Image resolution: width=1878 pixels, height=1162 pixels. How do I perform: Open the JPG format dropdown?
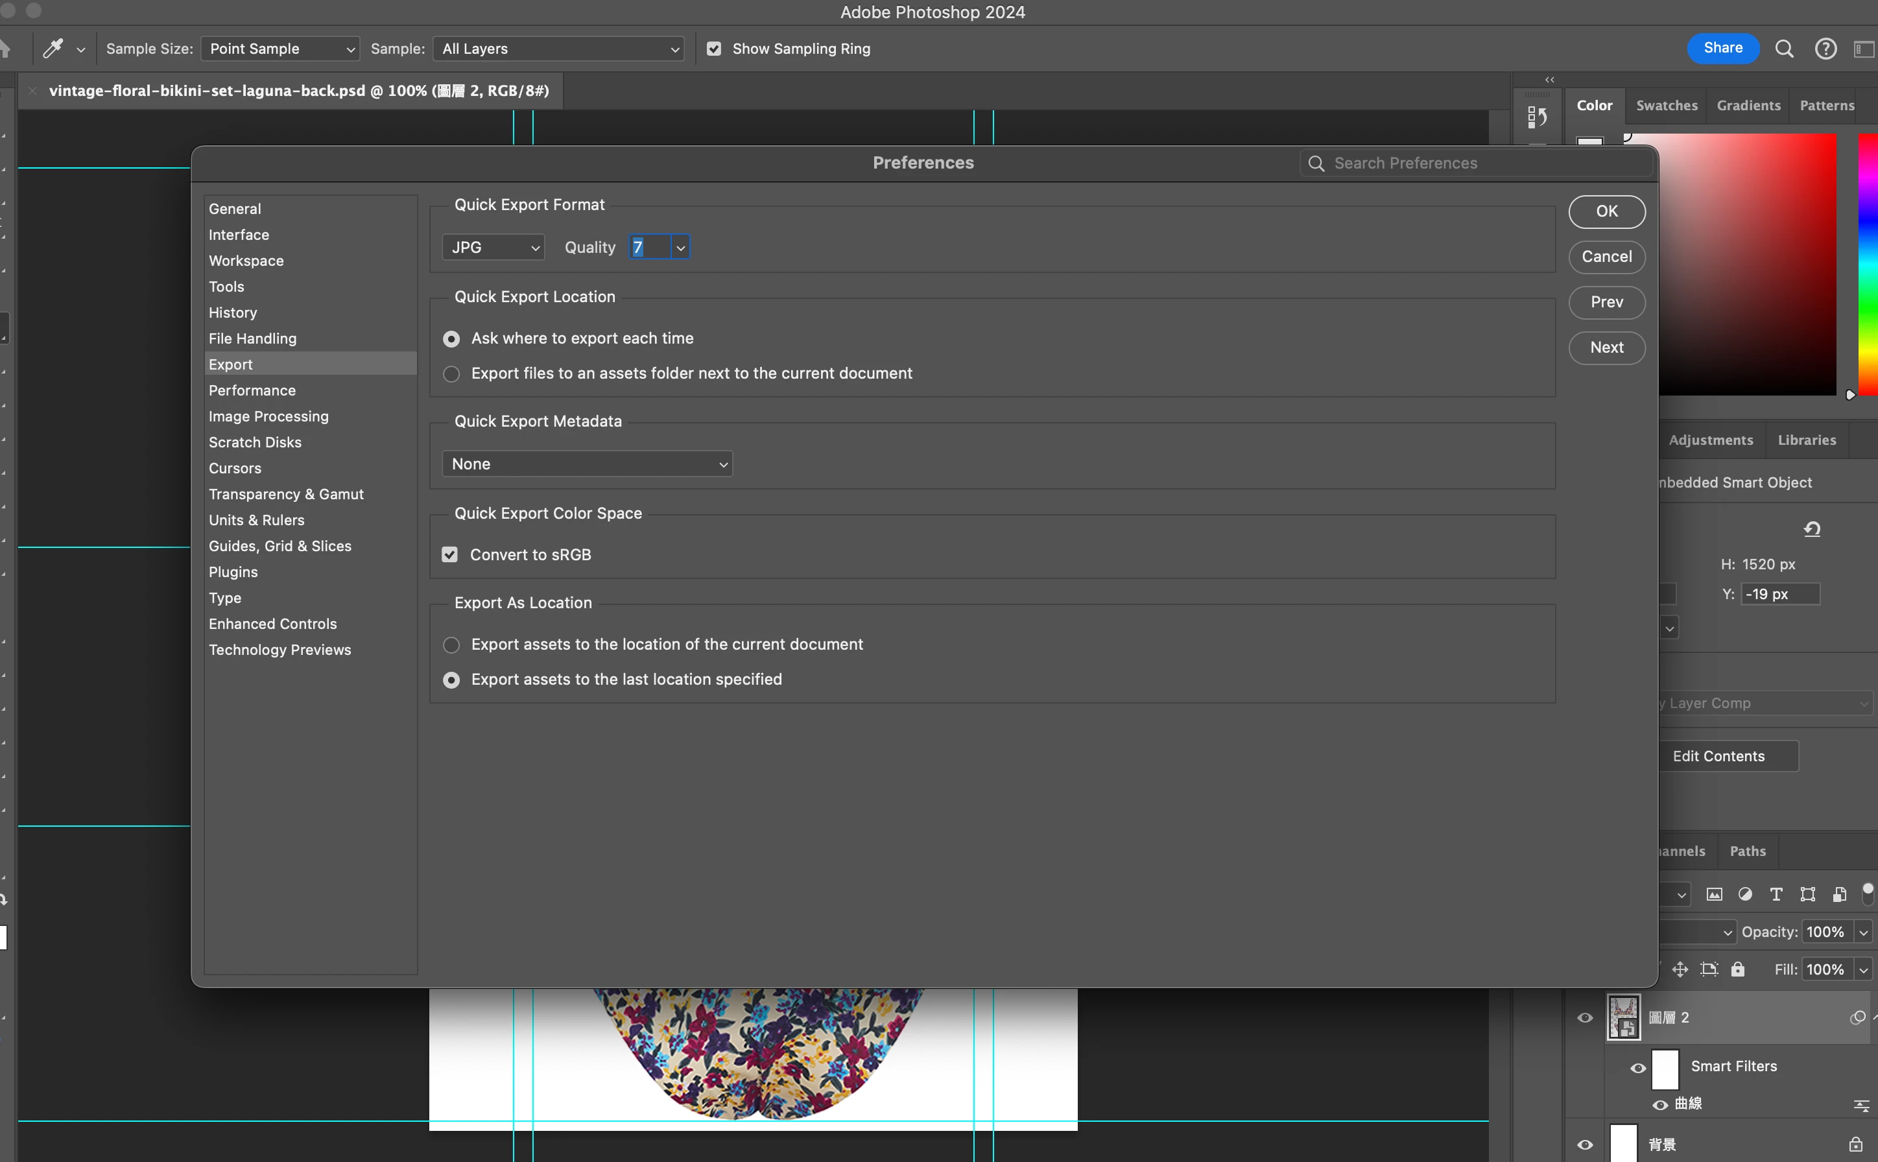click(493, 248)
